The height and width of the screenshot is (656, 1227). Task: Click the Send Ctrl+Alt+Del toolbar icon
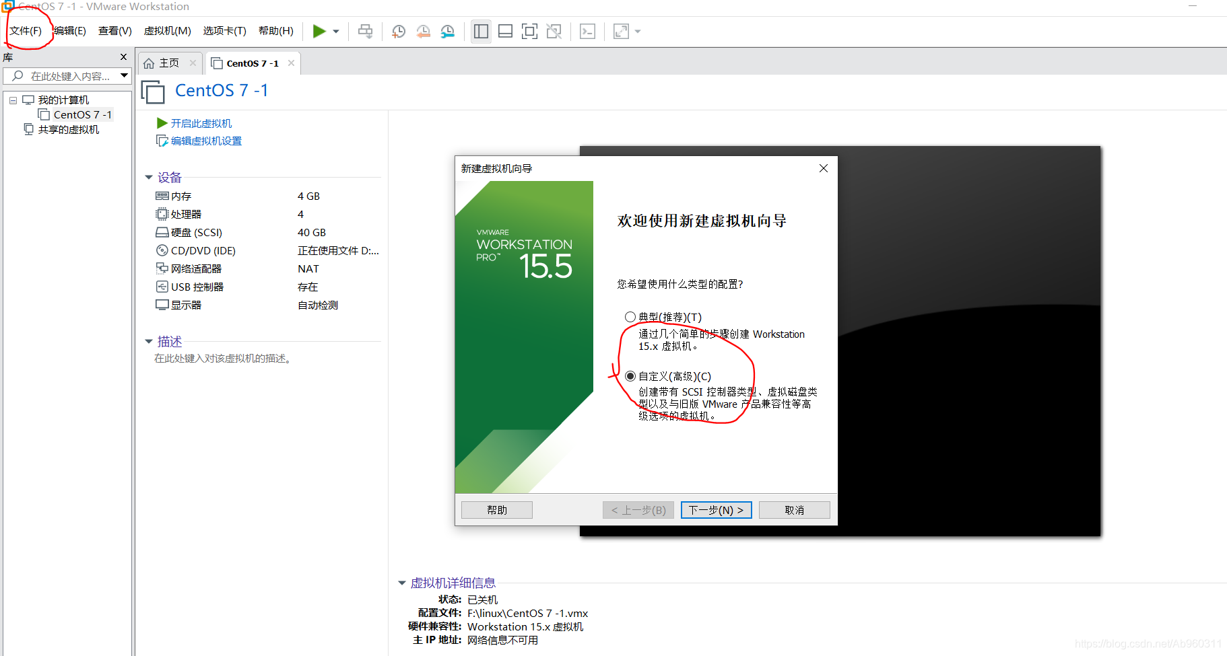pyautogui.click(x=366, y=32)
